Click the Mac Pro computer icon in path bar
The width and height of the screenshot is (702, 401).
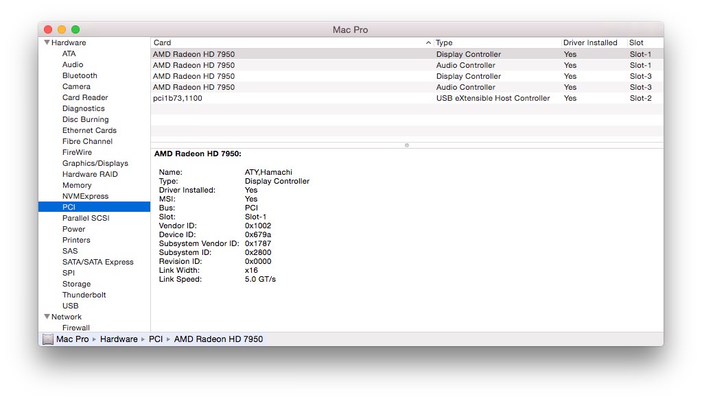[48, 339]
